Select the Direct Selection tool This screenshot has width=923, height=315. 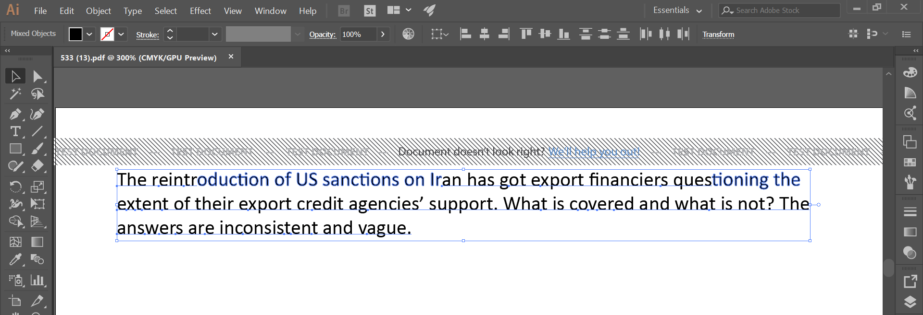tap(37, 76)
